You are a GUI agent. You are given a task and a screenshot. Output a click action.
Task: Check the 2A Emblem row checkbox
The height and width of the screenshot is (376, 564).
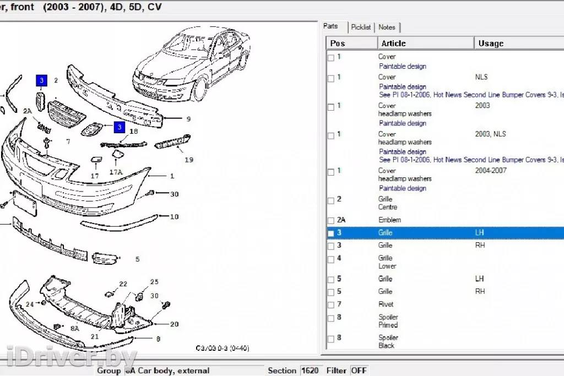coord(331,220)
